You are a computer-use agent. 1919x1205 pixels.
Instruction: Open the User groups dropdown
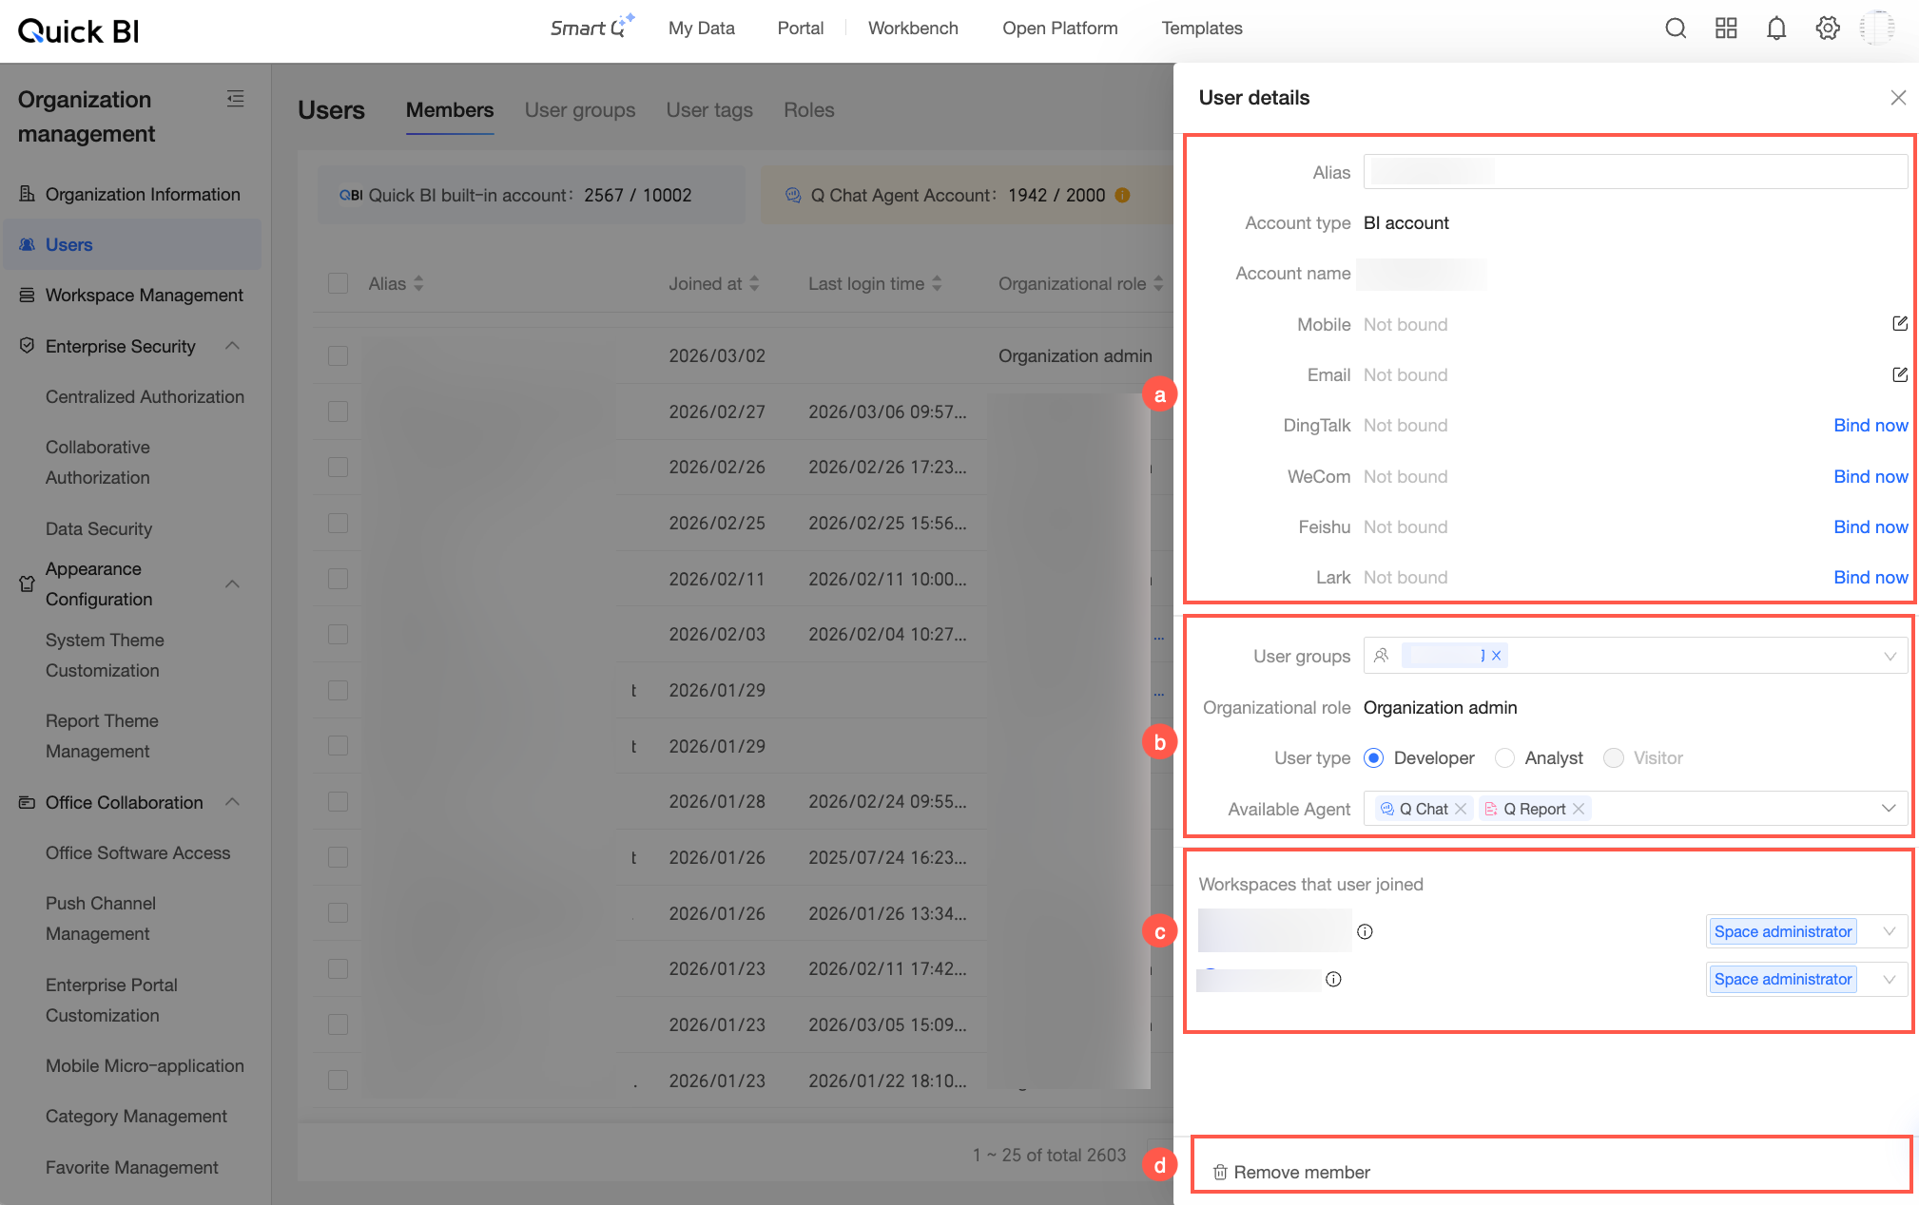tap(1636, 656)
